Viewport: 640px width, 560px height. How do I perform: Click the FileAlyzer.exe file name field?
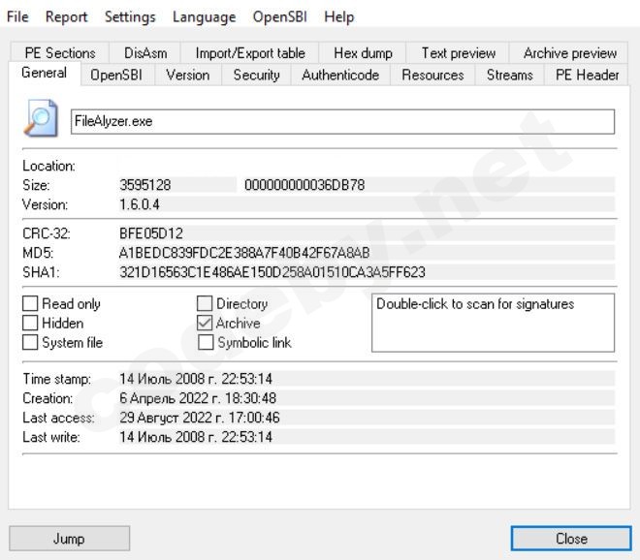click(342, 121)
